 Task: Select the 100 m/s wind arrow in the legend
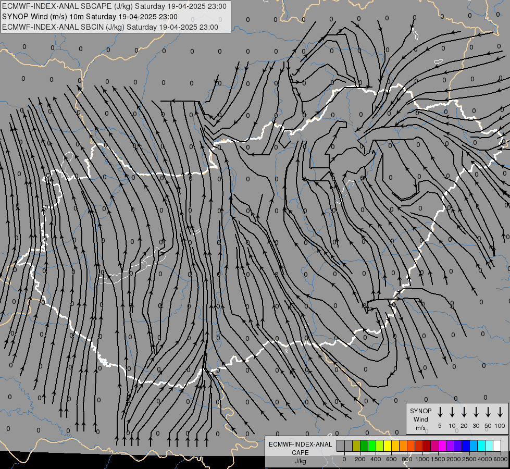pyautogui.click(x=500, y=412)
